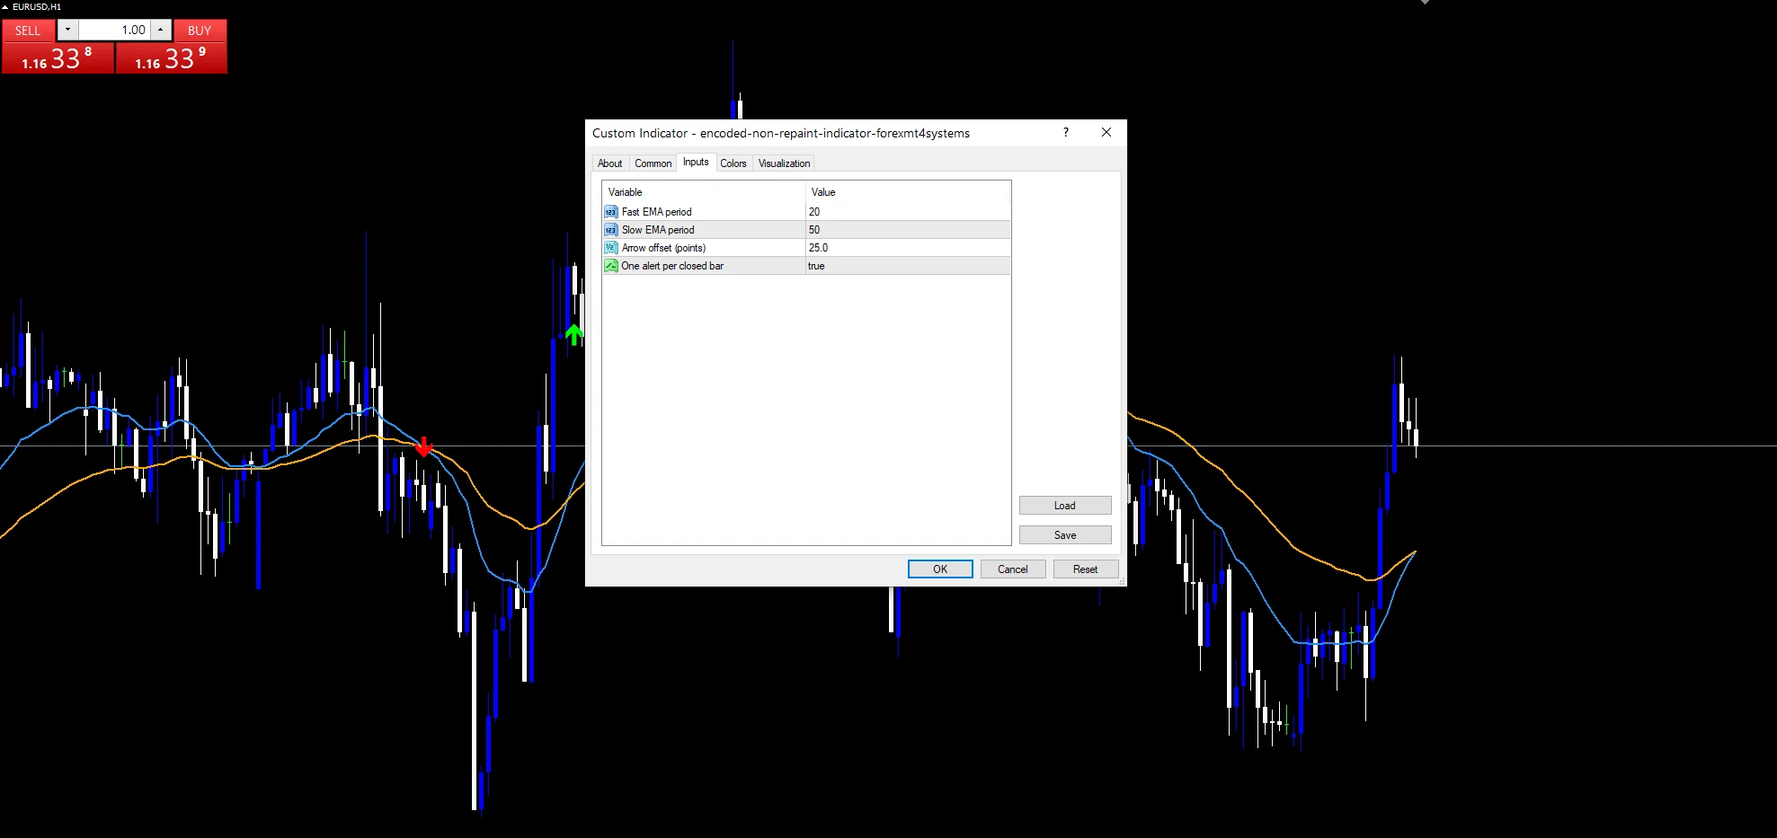The height and width of the screenshot is (838, 1777).
Task: Click the Save button
Action: (x=1065, y=535)
